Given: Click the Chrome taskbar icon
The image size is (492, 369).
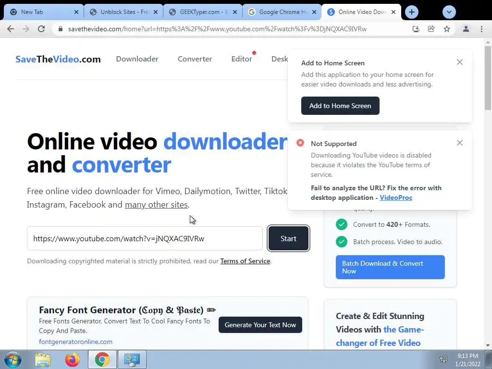Looking at the screenshot, I should coord(102,359).
